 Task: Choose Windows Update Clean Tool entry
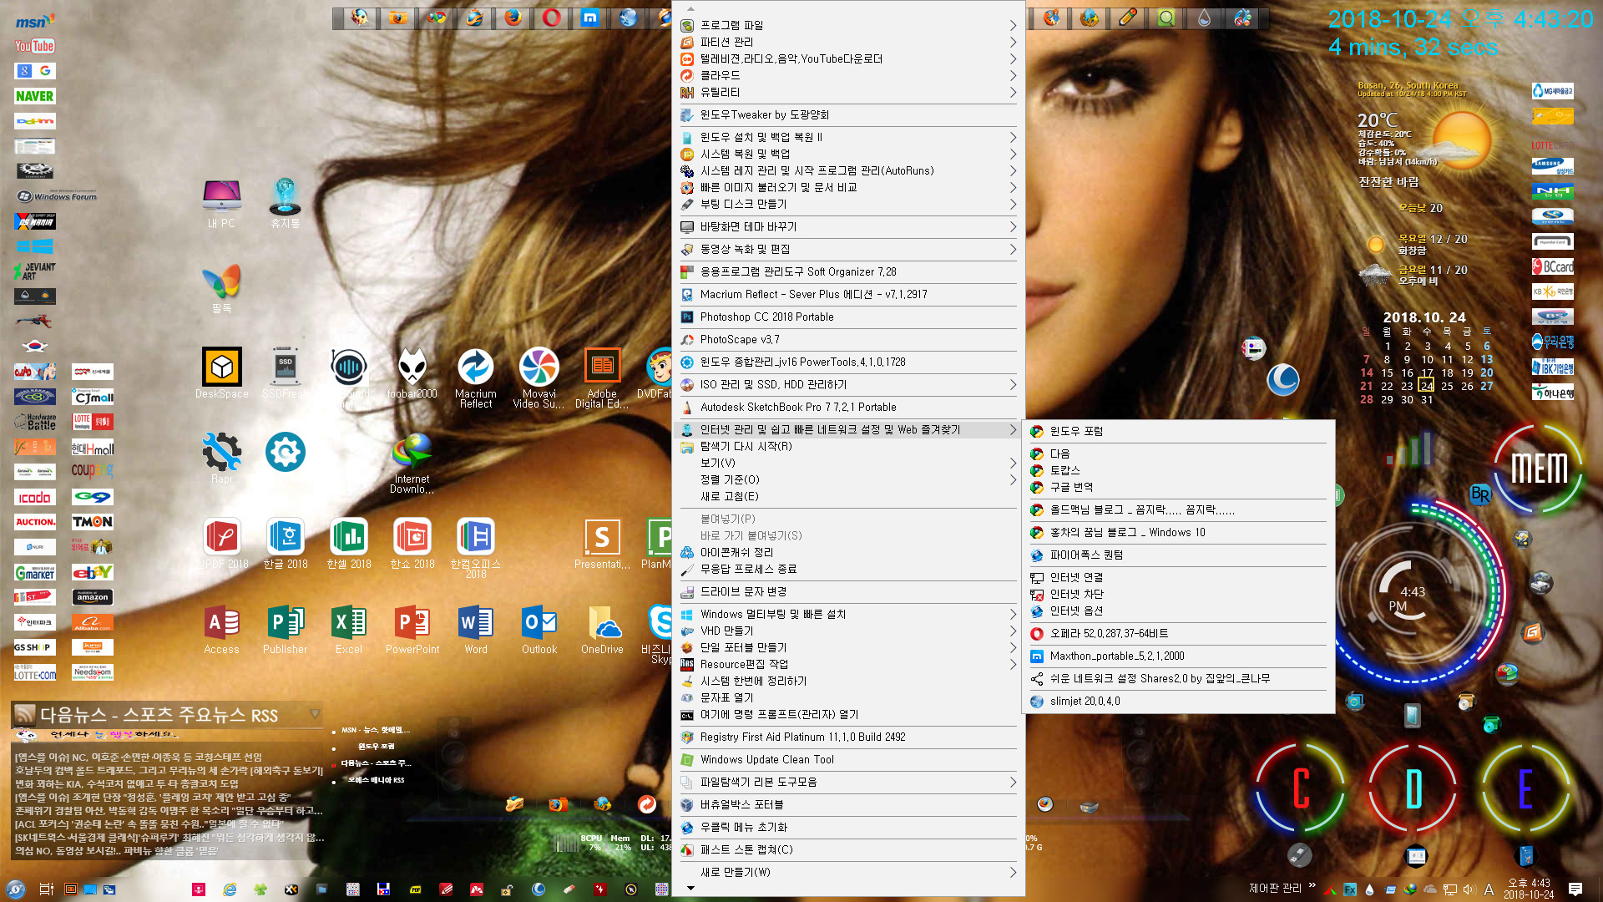(848, 759)
